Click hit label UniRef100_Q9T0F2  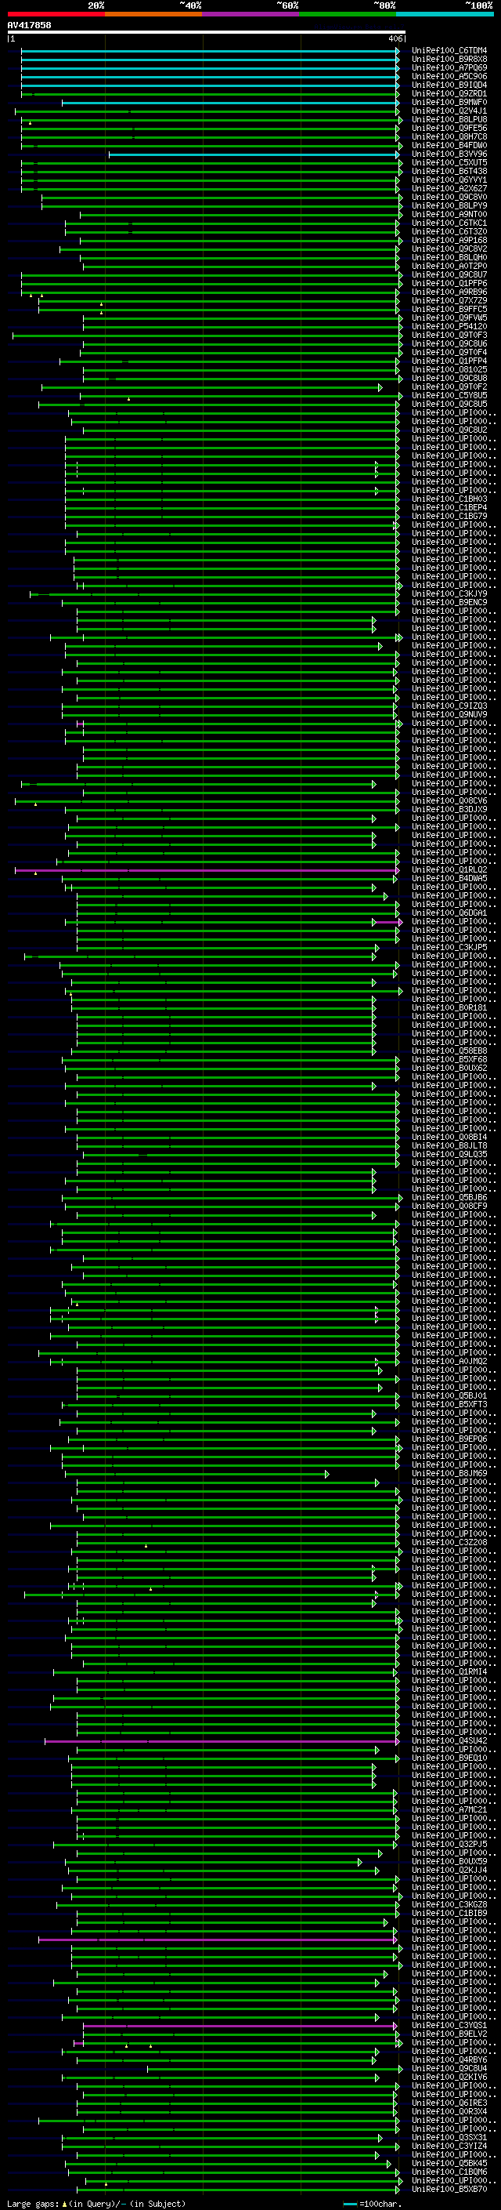click(x=449, y=387)
